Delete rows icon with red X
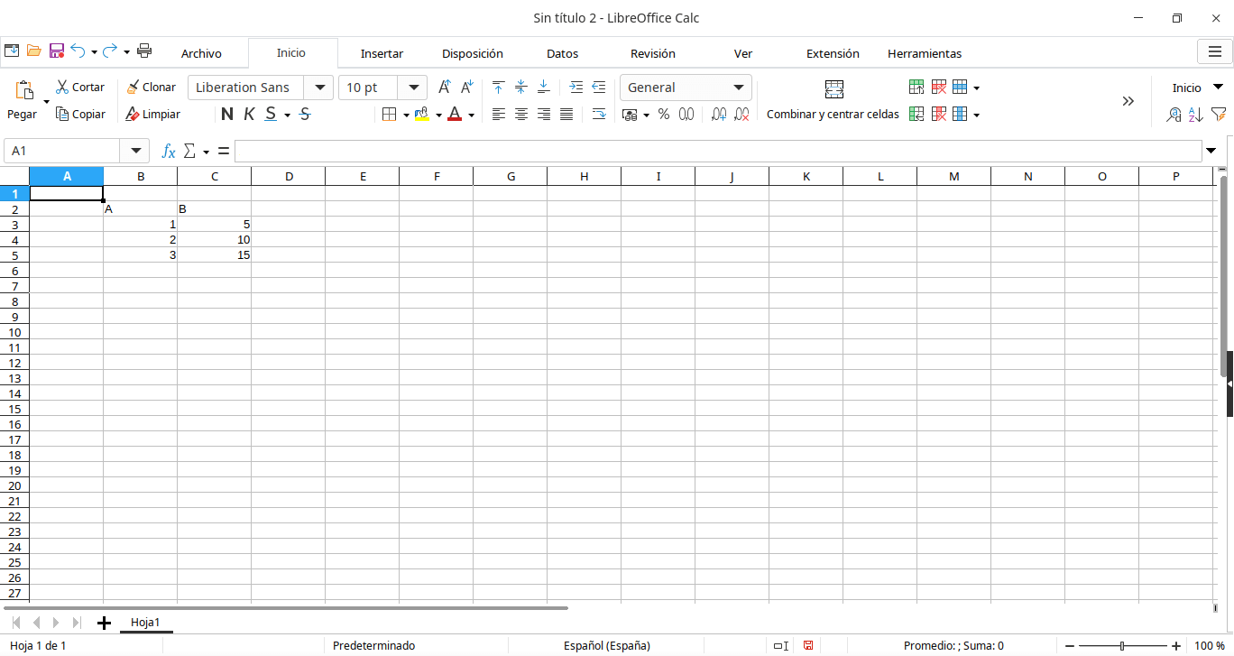Image resolution: width=1234 pixels, height=656 pixels. click(x=939, y=88)
